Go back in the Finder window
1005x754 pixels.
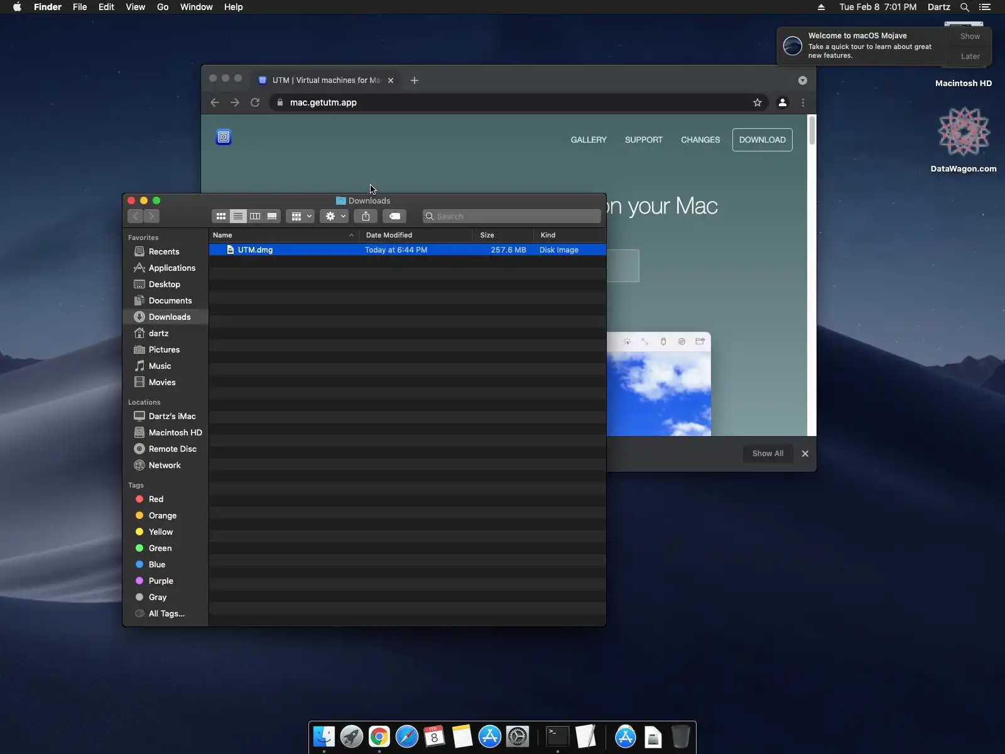click(x=135, y=216)
